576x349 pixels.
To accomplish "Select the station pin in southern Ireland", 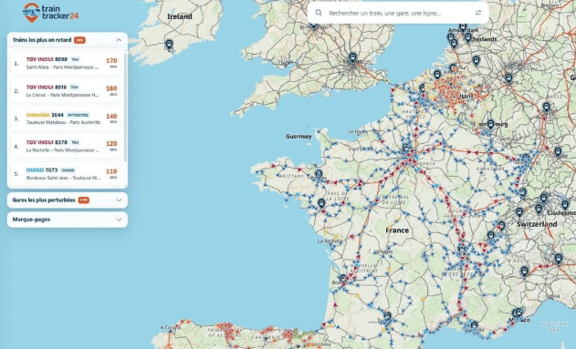I will point(169,45).
